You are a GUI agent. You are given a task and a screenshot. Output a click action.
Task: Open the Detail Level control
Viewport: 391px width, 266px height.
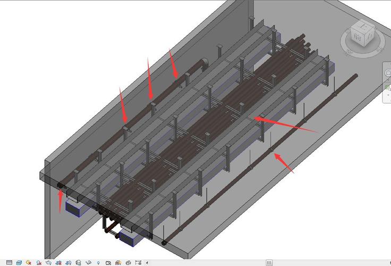(x=9, y=262)
